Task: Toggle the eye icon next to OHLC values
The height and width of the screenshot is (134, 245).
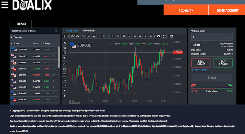Action: point(110,44)
